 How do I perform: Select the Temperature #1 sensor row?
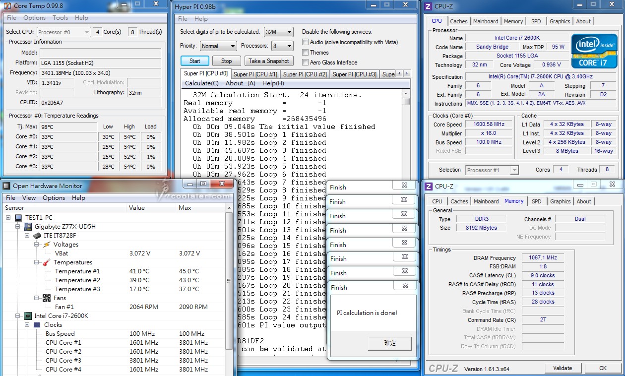click(x=114, y=271)
